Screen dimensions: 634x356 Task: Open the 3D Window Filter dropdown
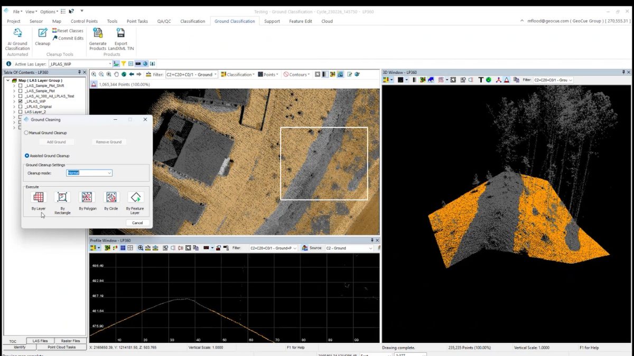point(553,80)
